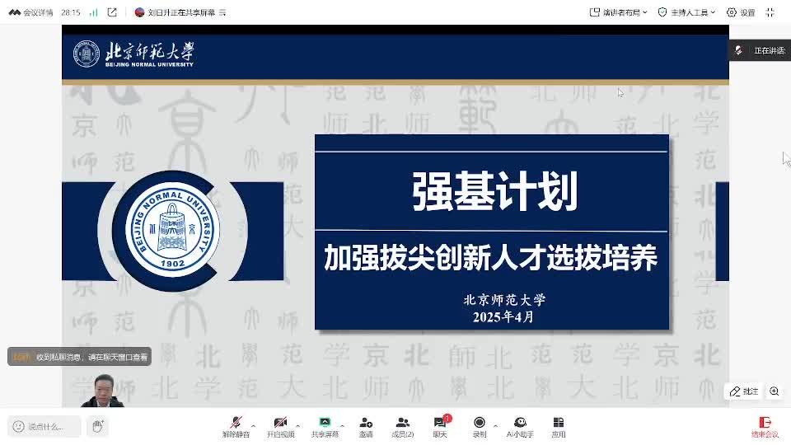Open 主持人工具 host tools dropdown

[x=686, y=12]
